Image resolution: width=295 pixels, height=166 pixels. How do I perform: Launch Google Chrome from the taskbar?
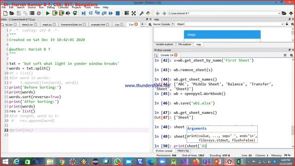pos(61,162)
